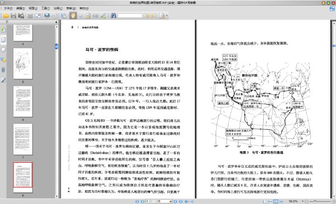Open the attachments paperclip panel

[3, 70]
